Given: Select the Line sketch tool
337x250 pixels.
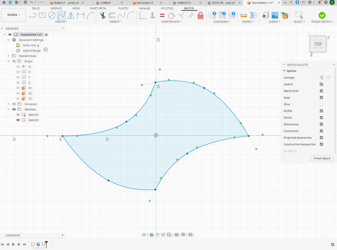Looking at the screenshot, I should pyautogui.click(x=33, y=16).
